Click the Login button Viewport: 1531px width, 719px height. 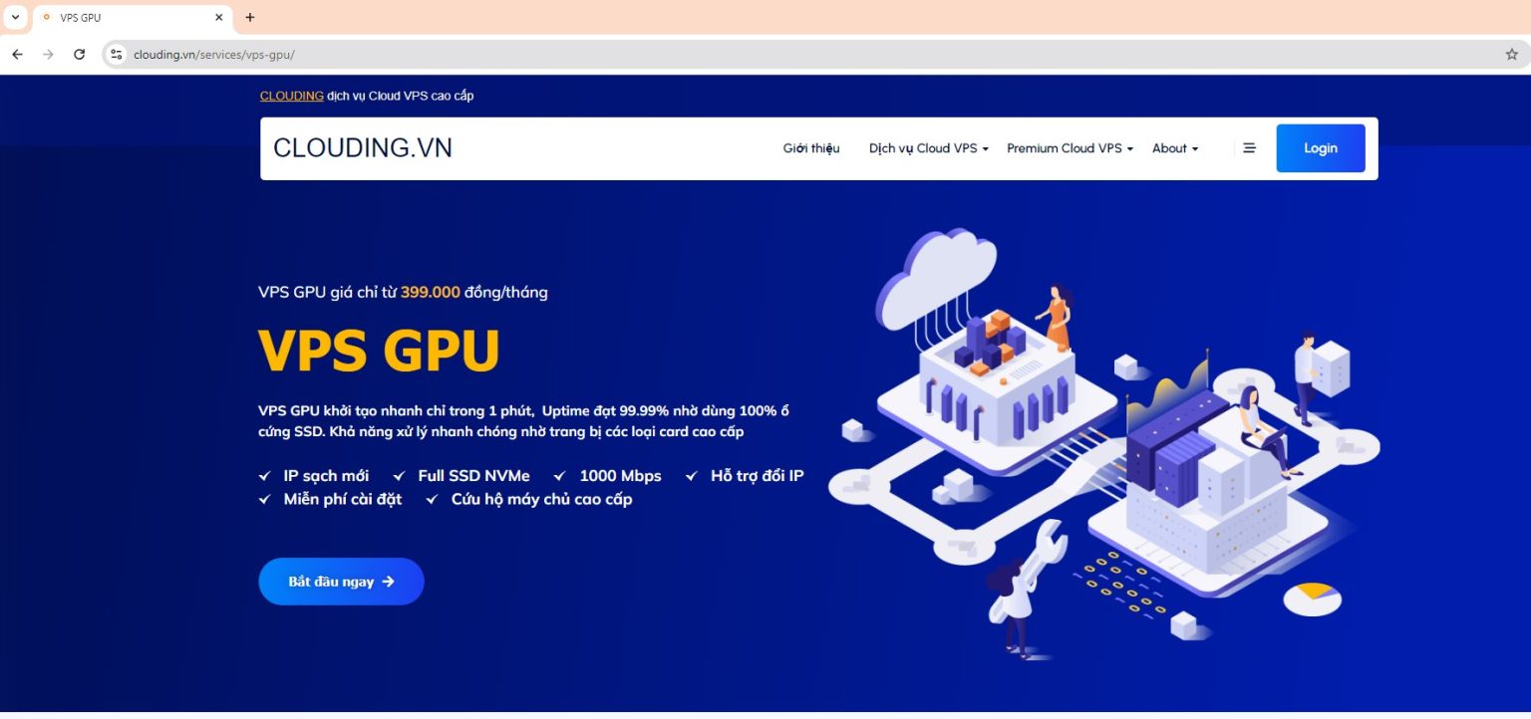(1320, 147)
